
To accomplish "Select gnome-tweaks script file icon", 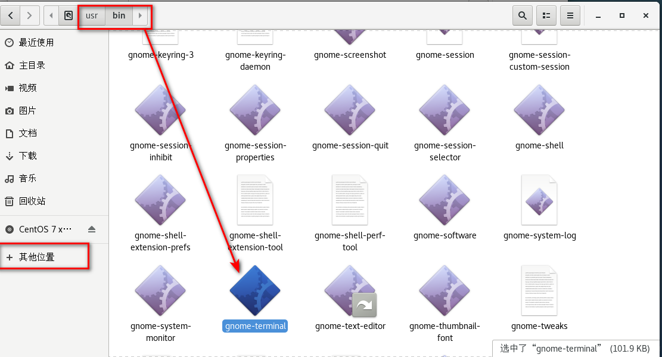I will [539, 291].
